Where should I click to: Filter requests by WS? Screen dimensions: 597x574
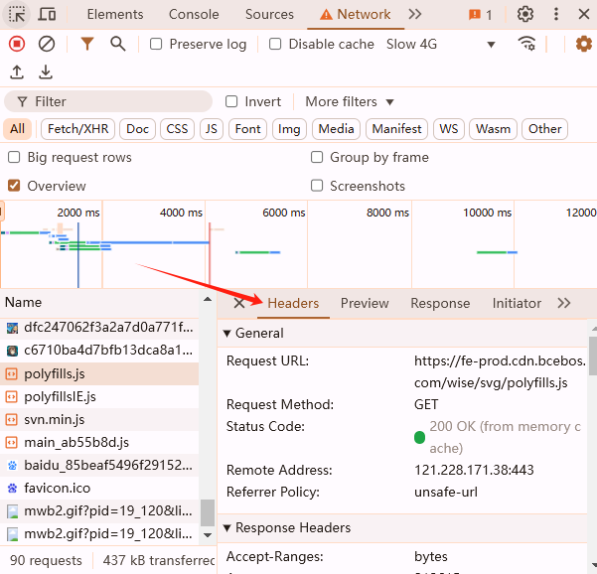click(449, 129)
